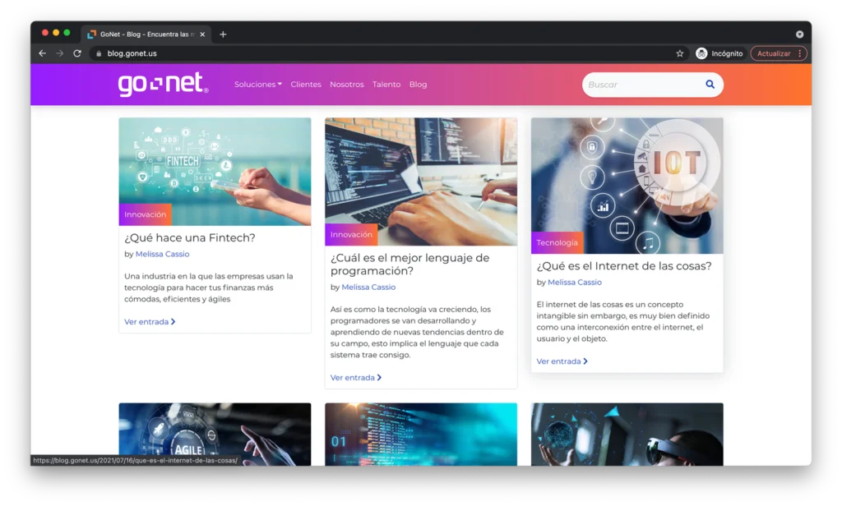Click Ver entrada under Fintech article
The image size is (842, 506).
click(x=150, y=321)
